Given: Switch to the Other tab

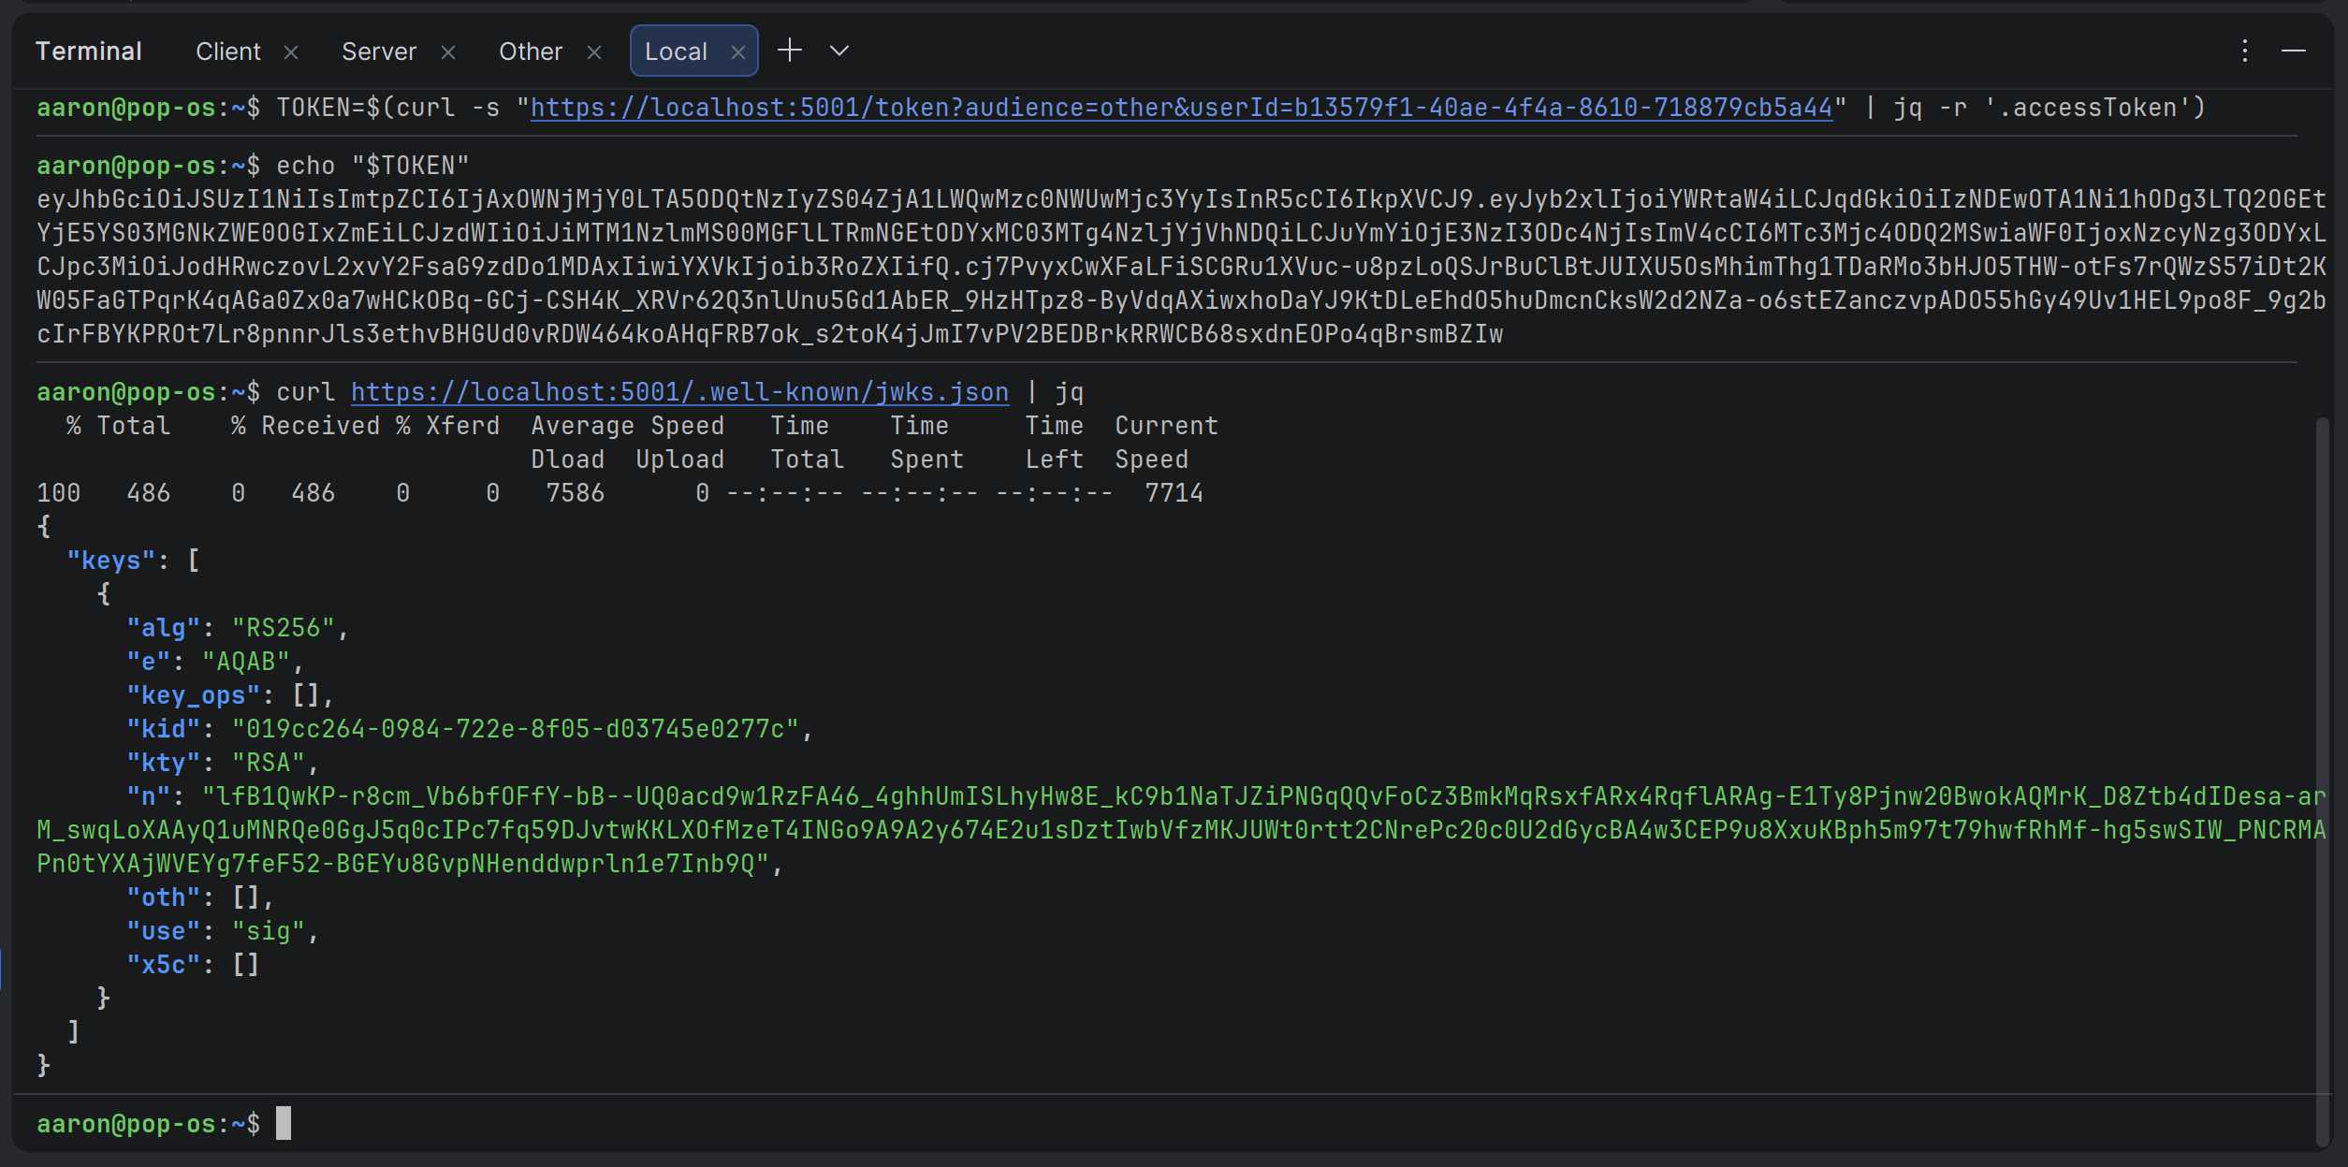Looking at the screenshot, I should [530, 51].
